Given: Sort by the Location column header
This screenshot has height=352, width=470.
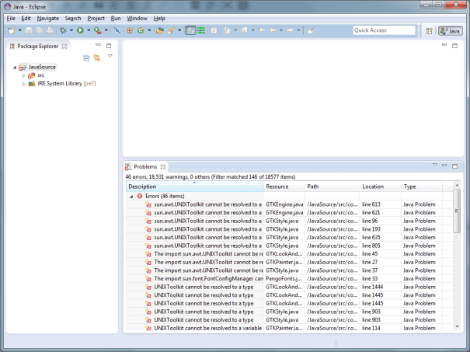Looking at the screenshot, I should 381,186.
